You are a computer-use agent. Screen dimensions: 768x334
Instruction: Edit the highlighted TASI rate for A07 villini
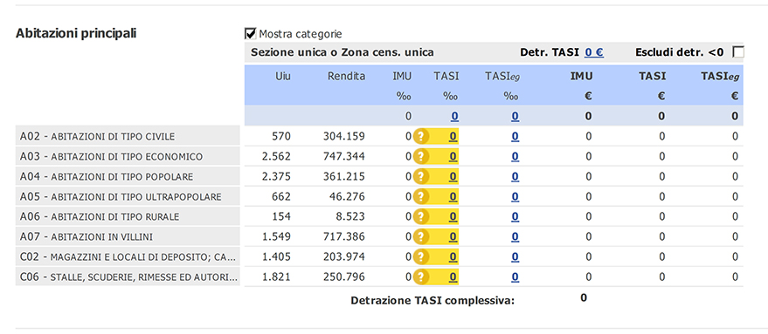[x=453, y=236]
